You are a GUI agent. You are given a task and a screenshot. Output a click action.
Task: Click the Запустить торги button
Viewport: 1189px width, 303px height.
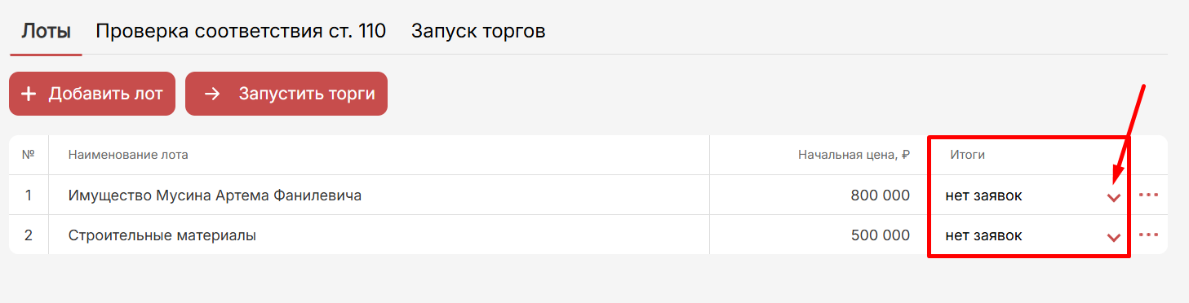point(286,94)
